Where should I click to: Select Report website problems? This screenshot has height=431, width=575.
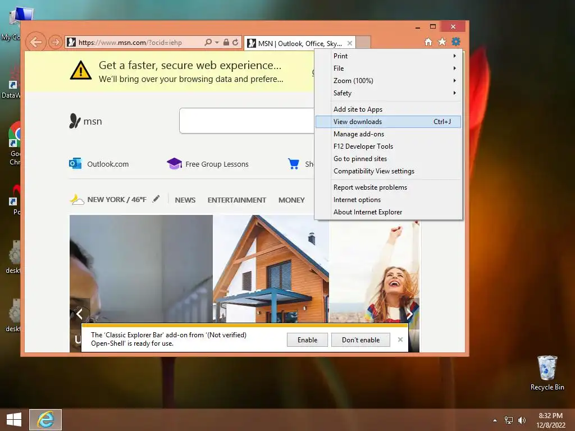click(x=388, y=187)
